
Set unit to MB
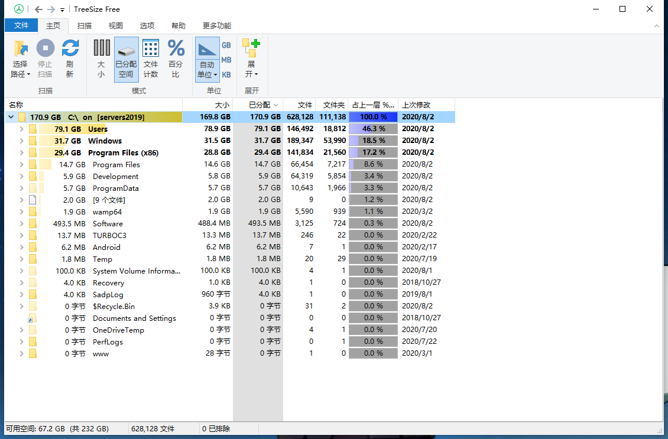coord(226,60)
